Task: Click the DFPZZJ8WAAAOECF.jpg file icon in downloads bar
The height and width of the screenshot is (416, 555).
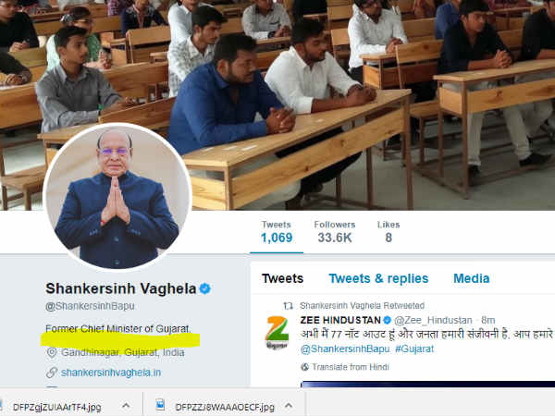Action: point(160,404)
